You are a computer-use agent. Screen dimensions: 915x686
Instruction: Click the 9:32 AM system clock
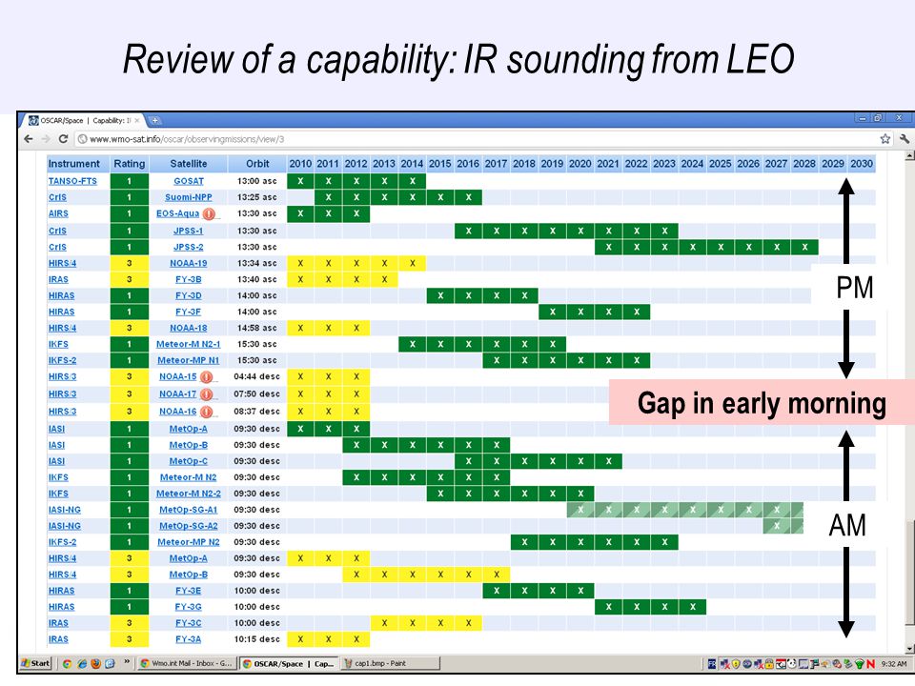[x=894, y=664]
